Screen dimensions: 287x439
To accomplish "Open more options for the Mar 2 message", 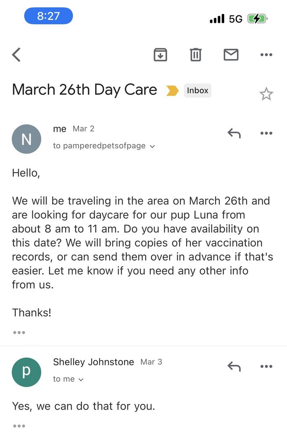I will (266, 133).
